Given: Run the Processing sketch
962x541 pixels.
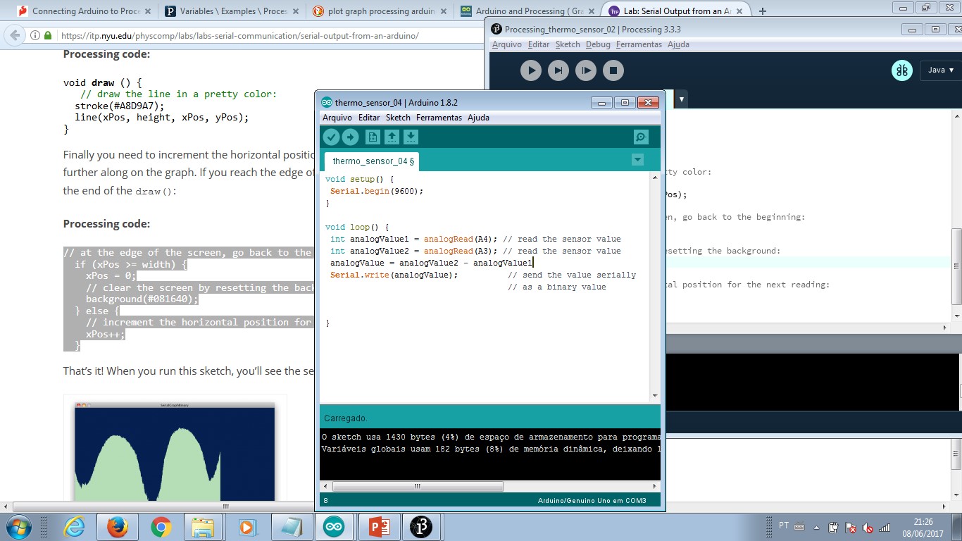Looking at the screenshot, I should pyautogui.click(x=531, y=70).
